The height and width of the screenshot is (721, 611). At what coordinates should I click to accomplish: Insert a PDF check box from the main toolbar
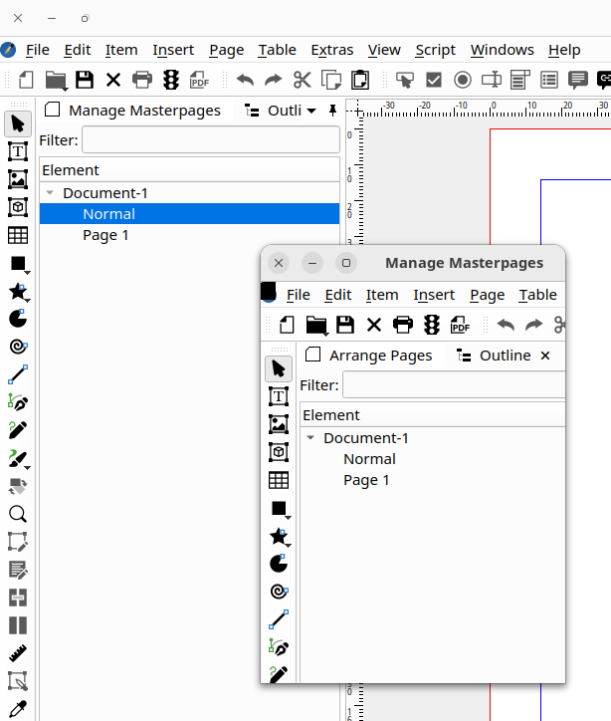click(434, 81)
